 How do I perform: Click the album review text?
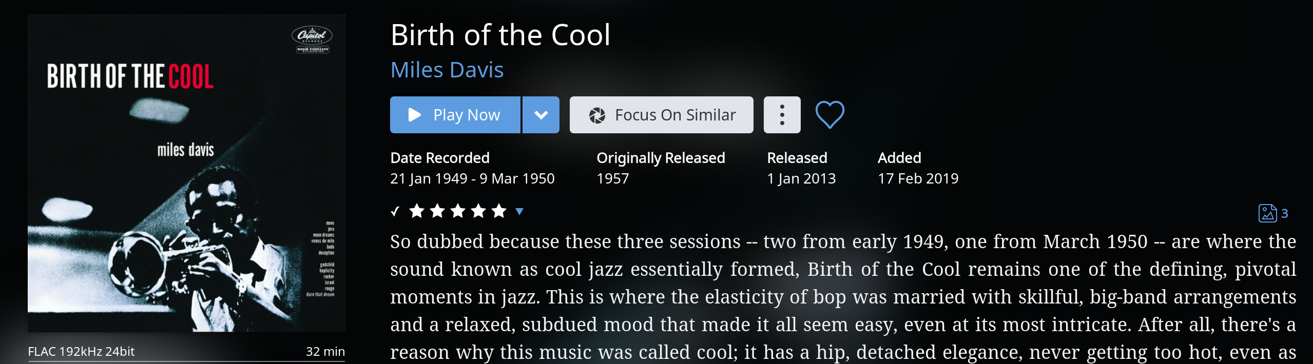point(843,297)
